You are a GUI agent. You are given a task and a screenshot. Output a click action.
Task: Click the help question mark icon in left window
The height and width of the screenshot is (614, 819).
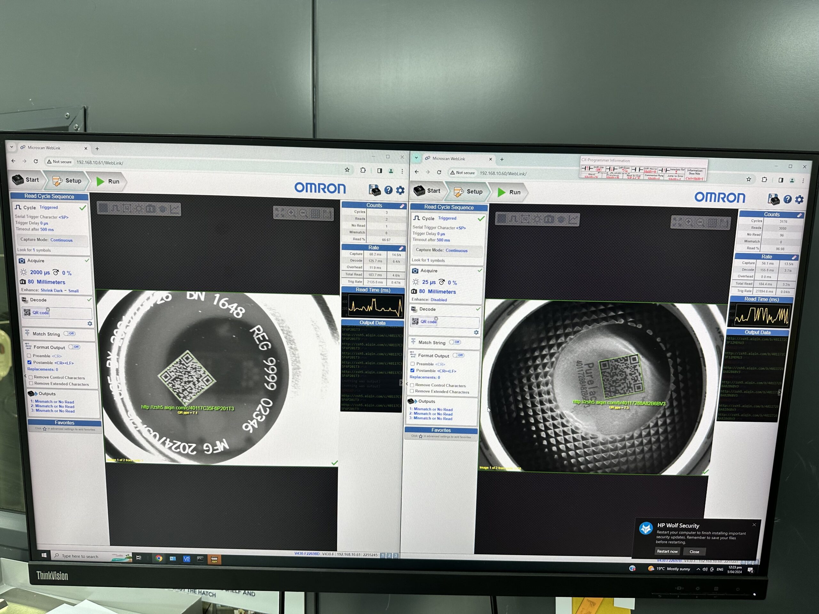click(388, 190)
